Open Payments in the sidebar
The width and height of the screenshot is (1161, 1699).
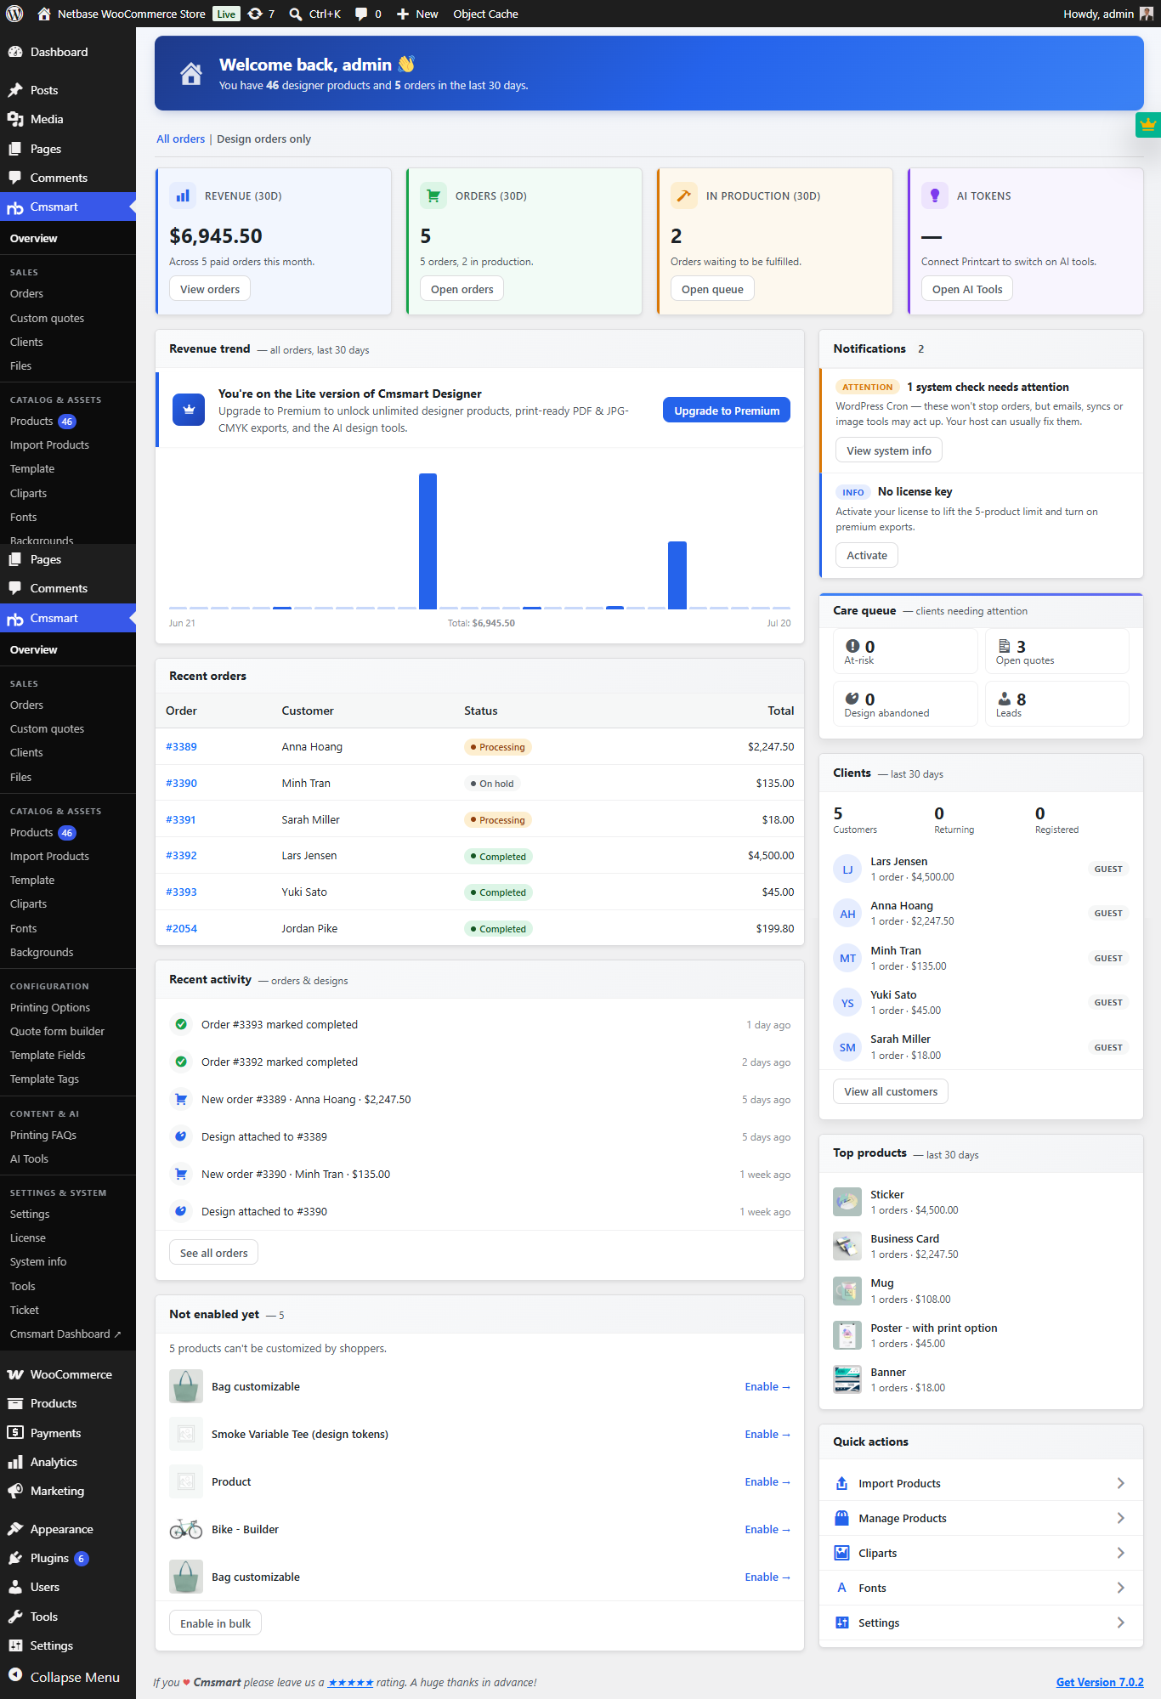point(68,1433)
